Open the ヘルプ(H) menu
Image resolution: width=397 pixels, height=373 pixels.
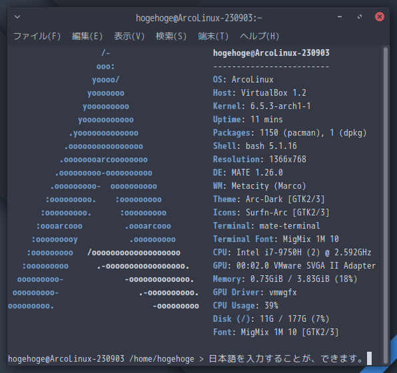259,36
